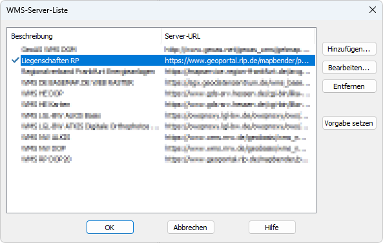Sort by the Beschreibung column header

(84, 36)
